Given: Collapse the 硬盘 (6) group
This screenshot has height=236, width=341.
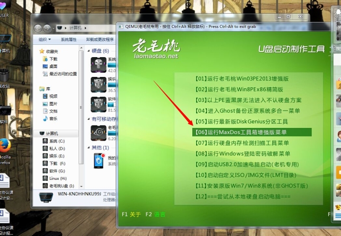Looking at the screenshot, I should (89, 51).
